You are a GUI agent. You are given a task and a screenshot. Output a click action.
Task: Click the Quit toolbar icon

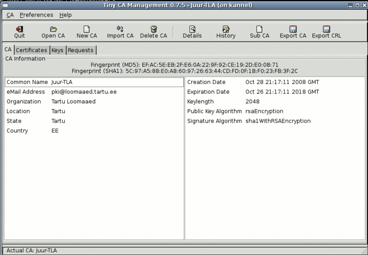coord(19,29)
